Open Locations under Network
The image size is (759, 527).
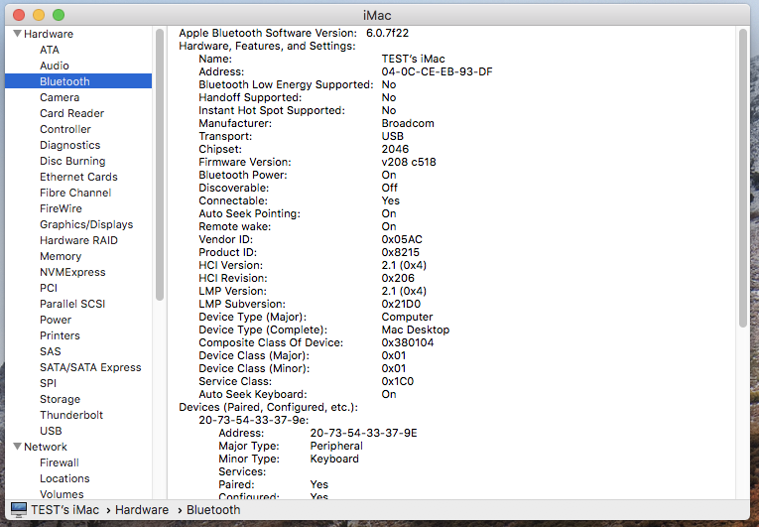coord(64,478)
